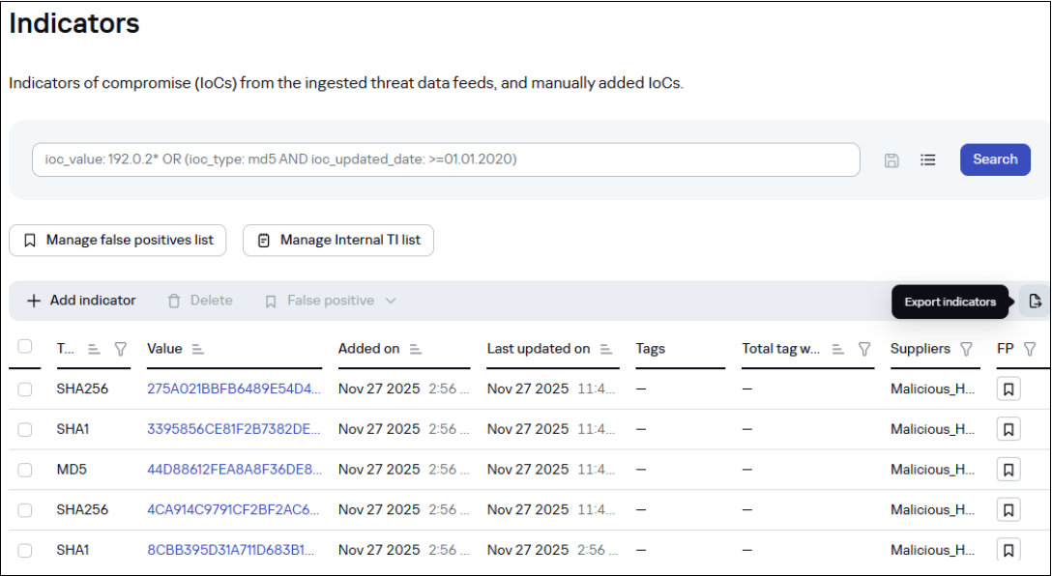Click the Search button
The width and height of the screenshot is (1052, 576).
click(x=995, y=159)
